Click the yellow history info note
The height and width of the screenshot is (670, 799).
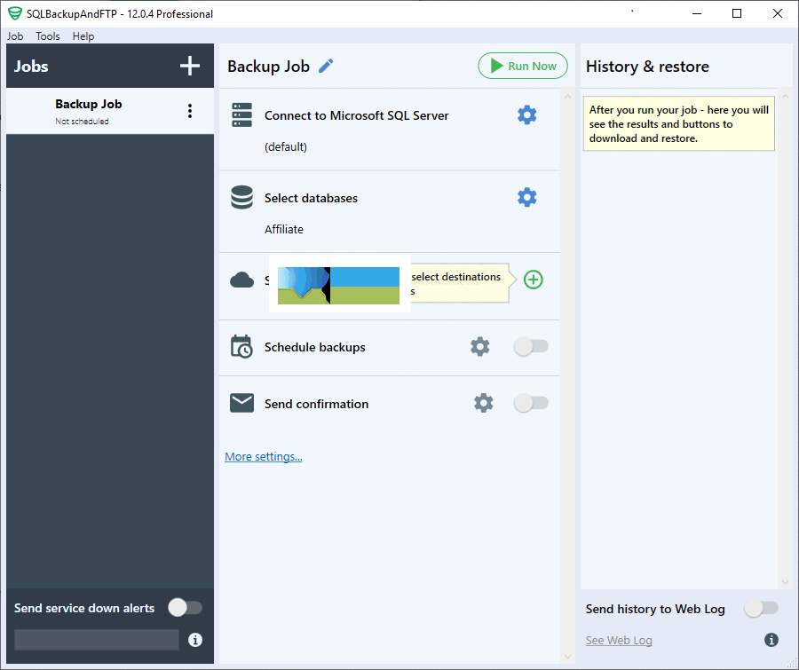(x=679, y=124)
